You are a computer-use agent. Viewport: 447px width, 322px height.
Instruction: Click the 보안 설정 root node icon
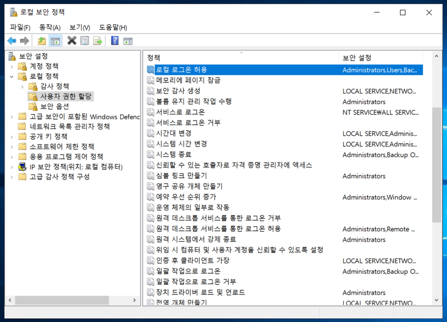tap(12, 56)
